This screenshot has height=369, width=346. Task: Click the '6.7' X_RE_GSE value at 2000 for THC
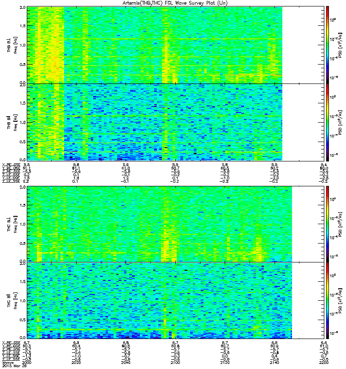tap(27, 343)
